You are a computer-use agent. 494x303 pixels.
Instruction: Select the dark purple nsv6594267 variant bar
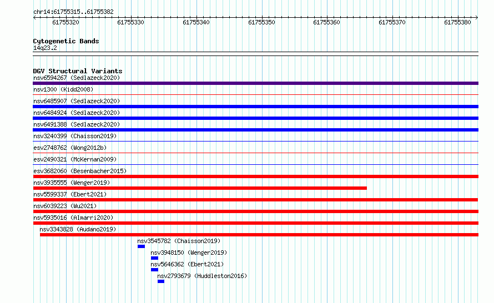coord(255,83)
